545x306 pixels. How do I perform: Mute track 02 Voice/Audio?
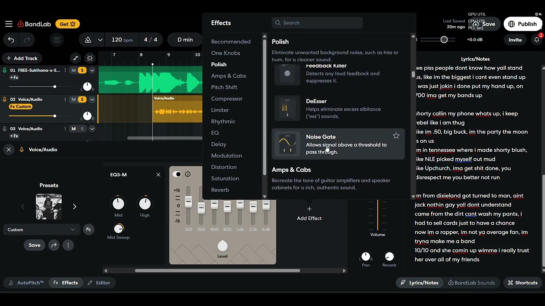click(x=74, y=99)
